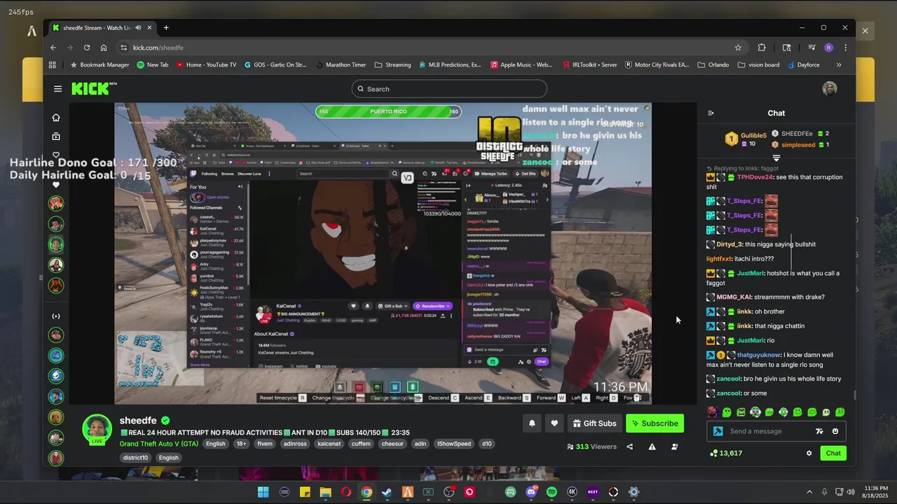Open chat settings gear icon
897x504 pixels.
click(x=809, y=453)
